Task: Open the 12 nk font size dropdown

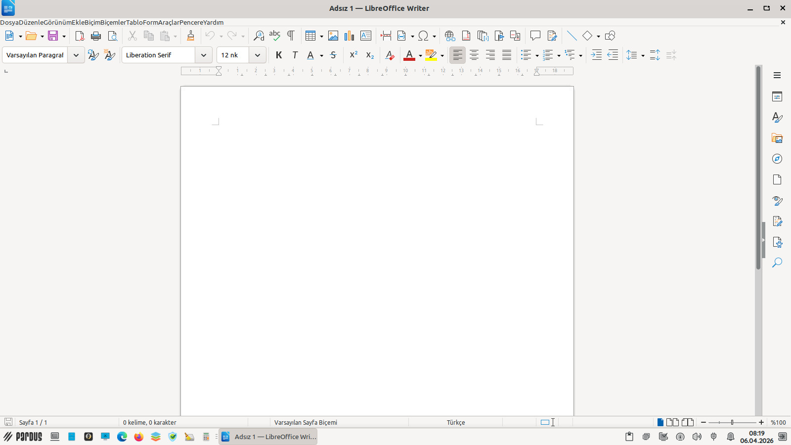Action: click(257, 55)
